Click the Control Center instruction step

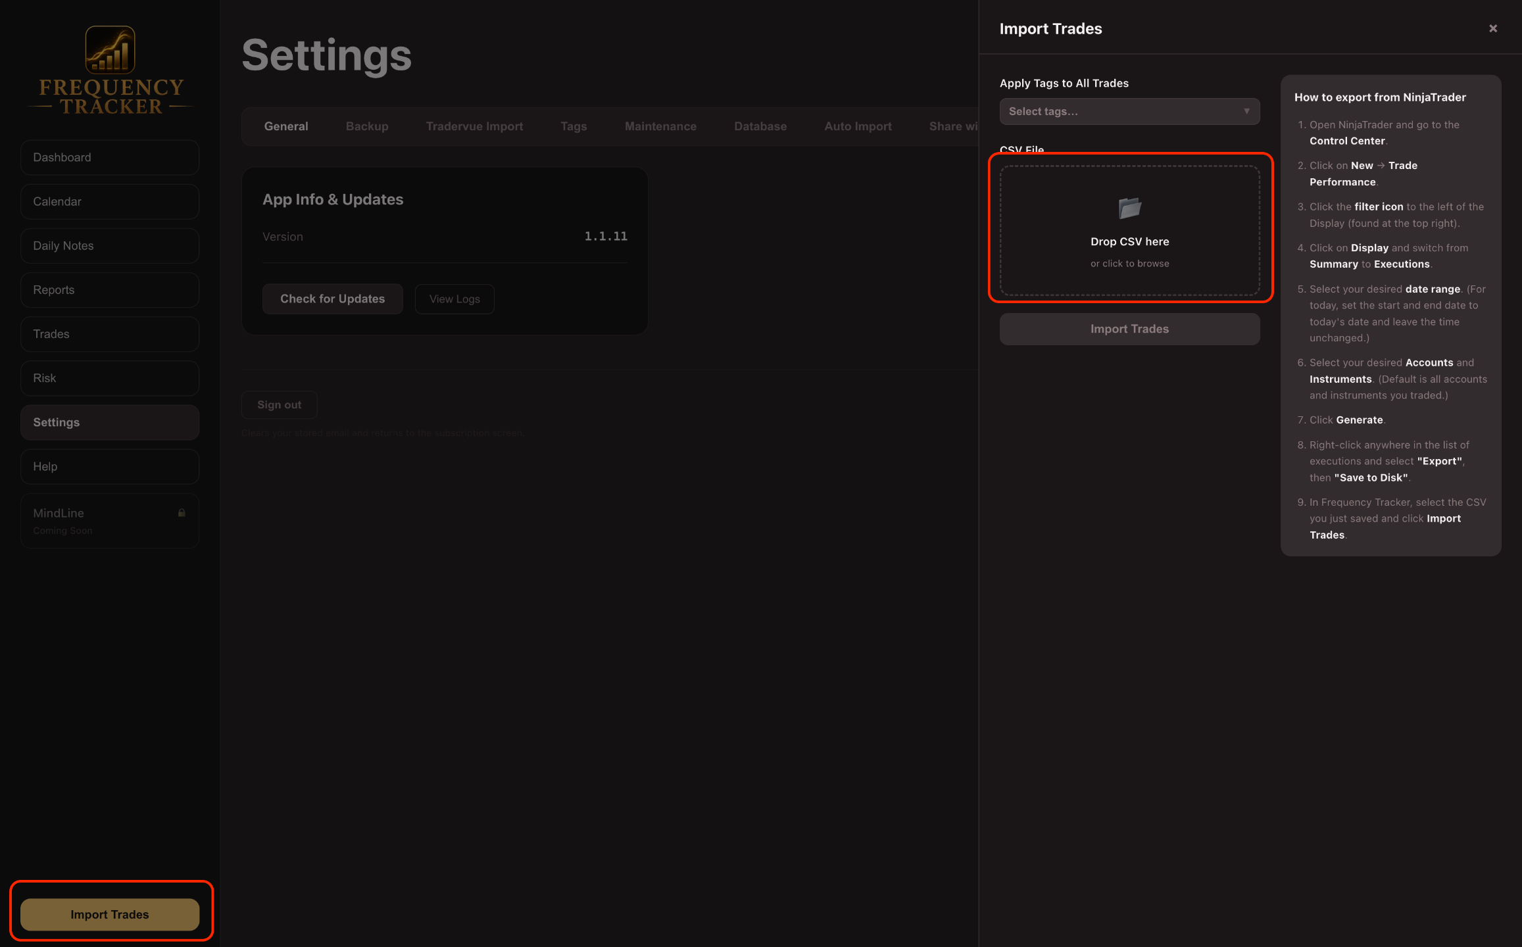1384,133
